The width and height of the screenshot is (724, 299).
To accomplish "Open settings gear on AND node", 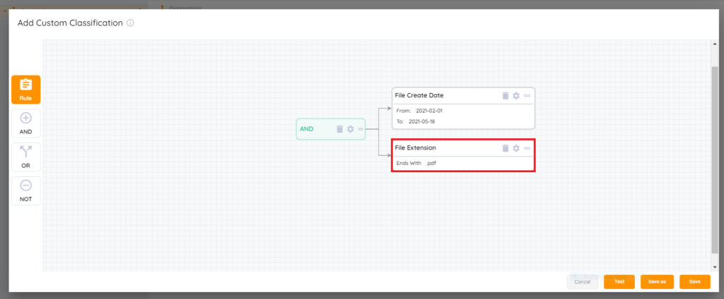I will 351,129.
